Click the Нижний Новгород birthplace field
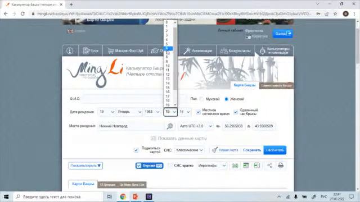Image resolution: width=360 pixels, height=202 pixels. [131, 126]
